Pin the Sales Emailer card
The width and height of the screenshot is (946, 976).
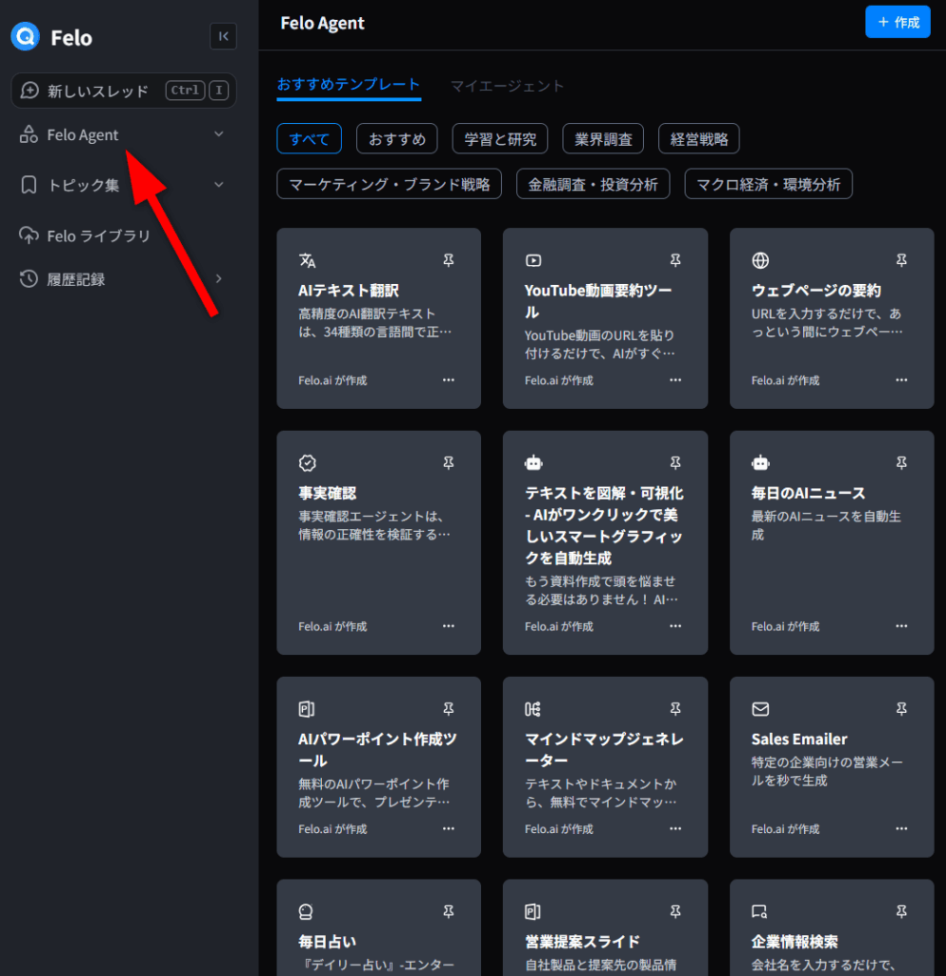901,709
